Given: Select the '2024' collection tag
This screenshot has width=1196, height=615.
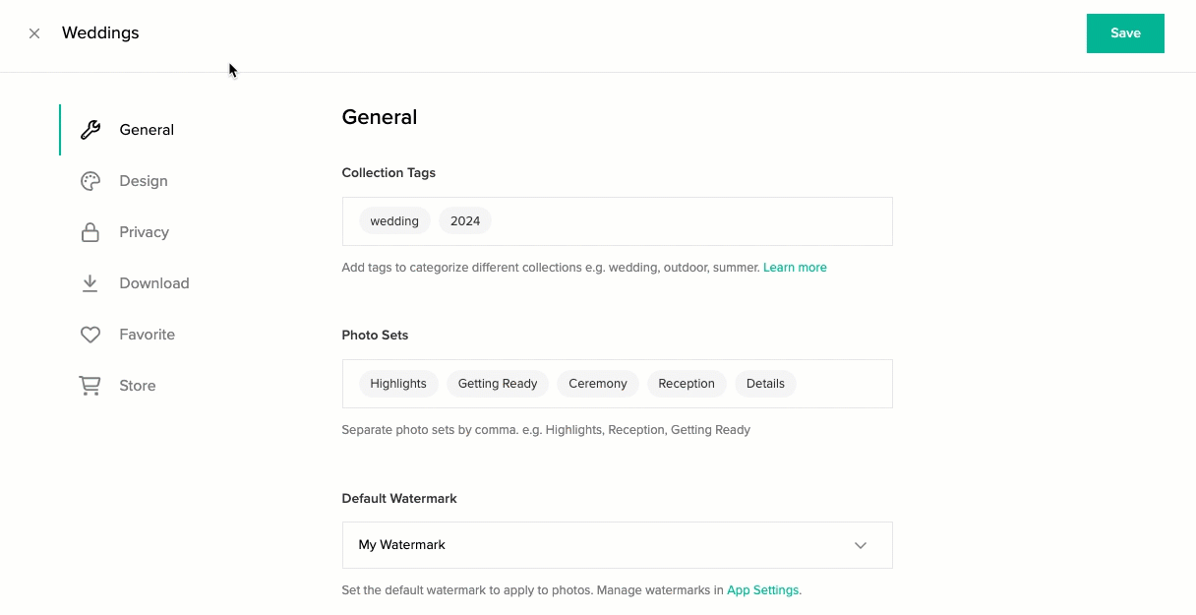Looking at the screenshot, I should click(465, 221).
